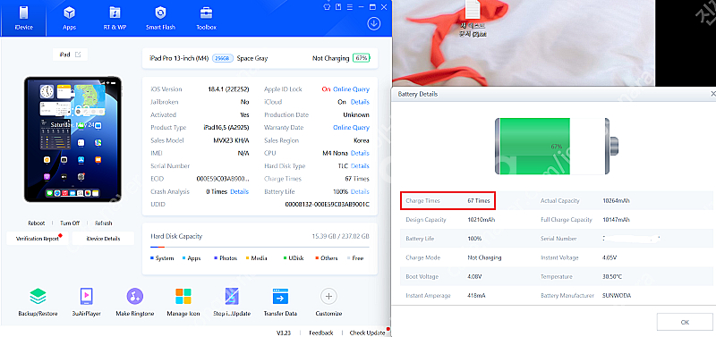Image resolution: width=716 pixels, height=337 pixels.
Task: Click the Photos legend swatch
Action: (216, 258)
